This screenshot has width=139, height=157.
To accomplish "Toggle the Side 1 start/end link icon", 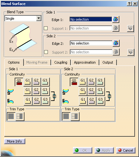I will point(54,96).
